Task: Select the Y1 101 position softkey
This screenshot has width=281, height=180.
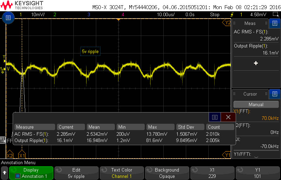Action: point(257,173)
